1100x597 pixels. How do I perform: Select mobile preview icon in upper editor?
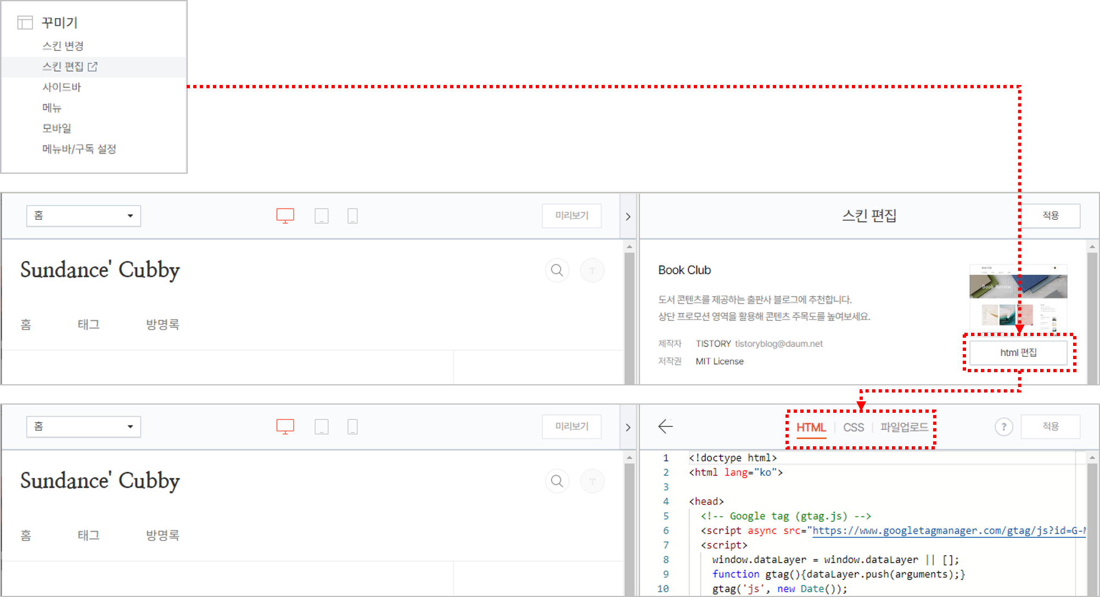click(x=352, y=215)
